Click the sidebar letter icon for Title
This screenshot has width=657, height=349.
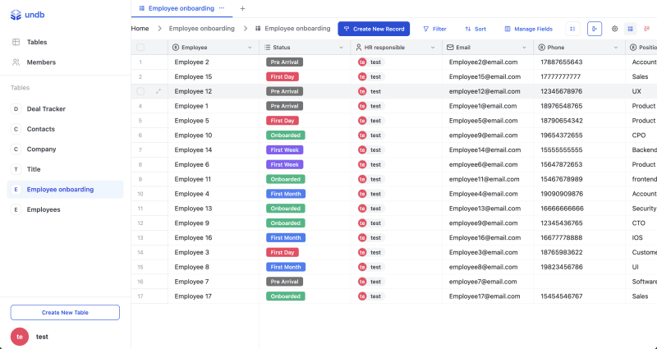16,169
